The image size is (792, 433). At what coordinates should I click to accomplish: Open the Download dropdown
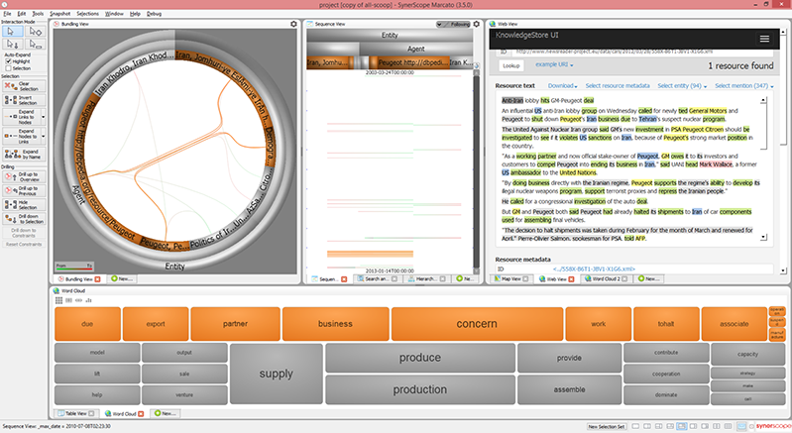[x=562, y=86]
